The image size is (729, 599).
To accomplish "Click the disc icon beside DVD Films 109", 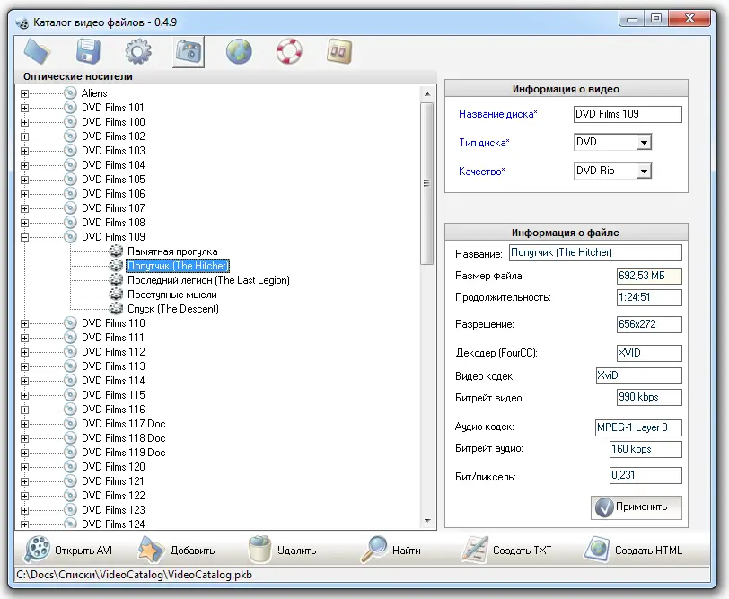I will [70, 237].
